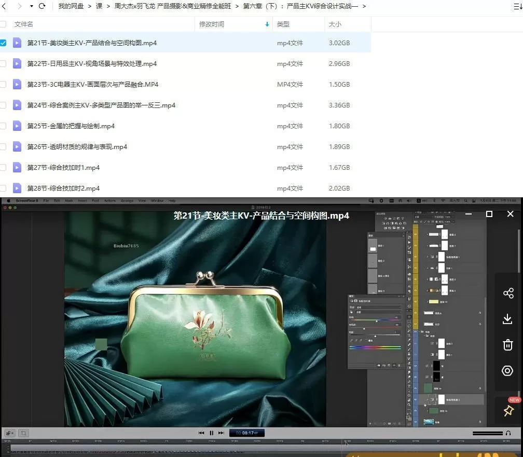
Task: Click the circular target icon above the NEW badge
Action: click(508, 371)
